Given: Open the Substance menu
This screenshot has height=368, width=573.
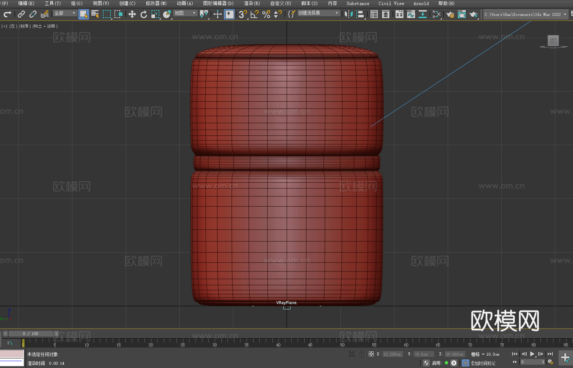Looking at the screenshot, I should [x=358, y=3].
